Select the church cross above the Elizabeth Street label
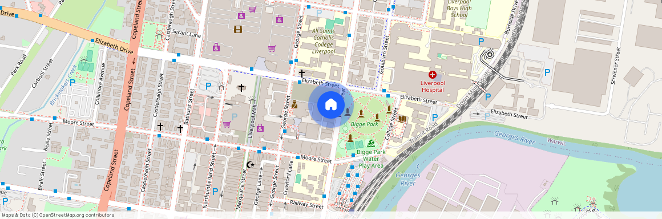The height and width of the screenshot is (219, 662). coord(302,74)
